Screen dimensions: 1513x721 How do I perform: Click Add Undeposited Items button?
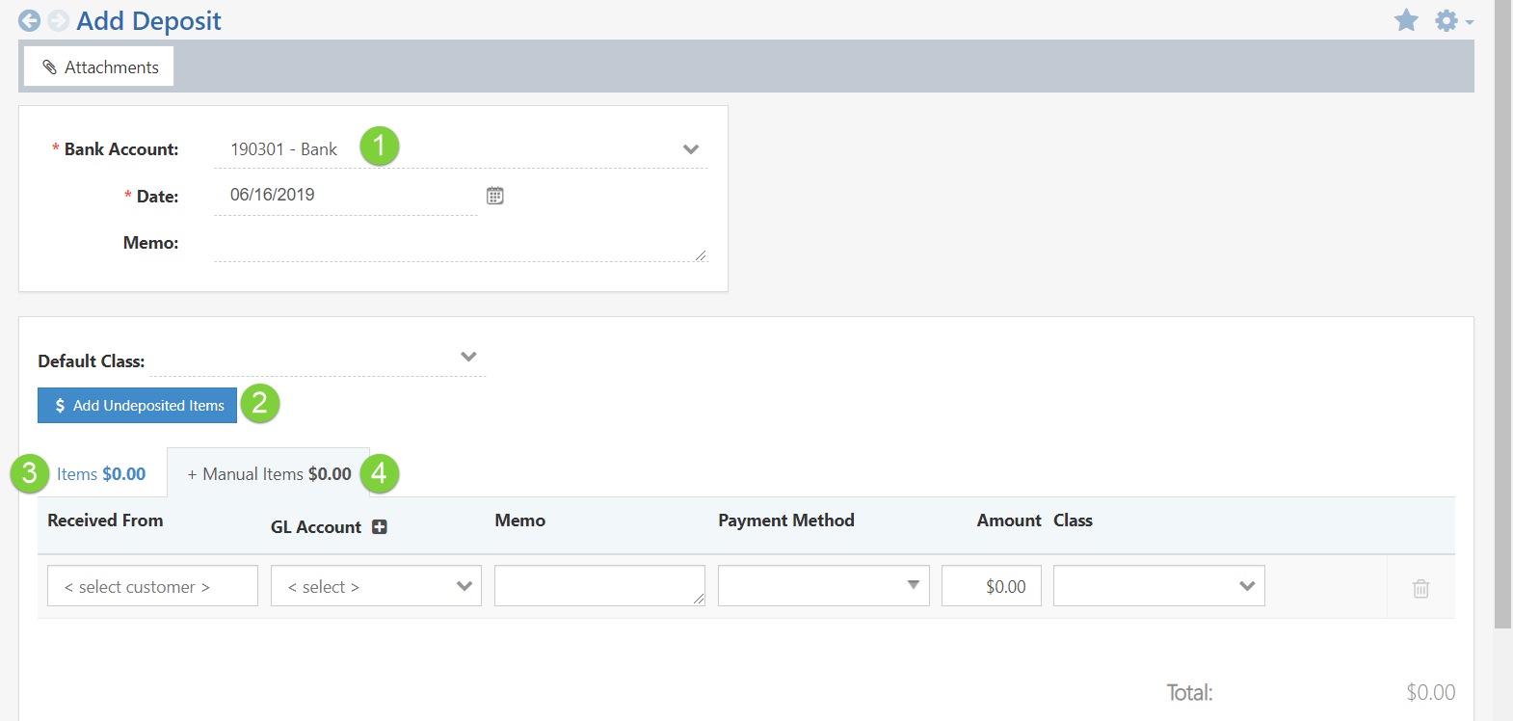coord(137,406)
